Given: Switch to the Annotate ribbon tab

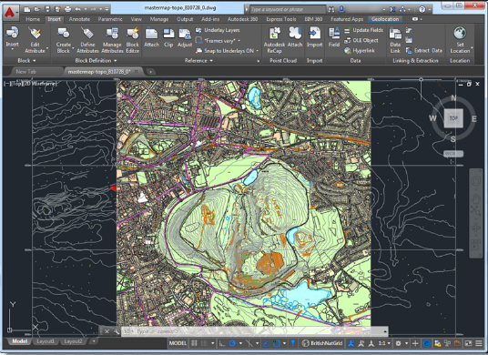Looking at the screenshot, I should (x=79, y=19).
